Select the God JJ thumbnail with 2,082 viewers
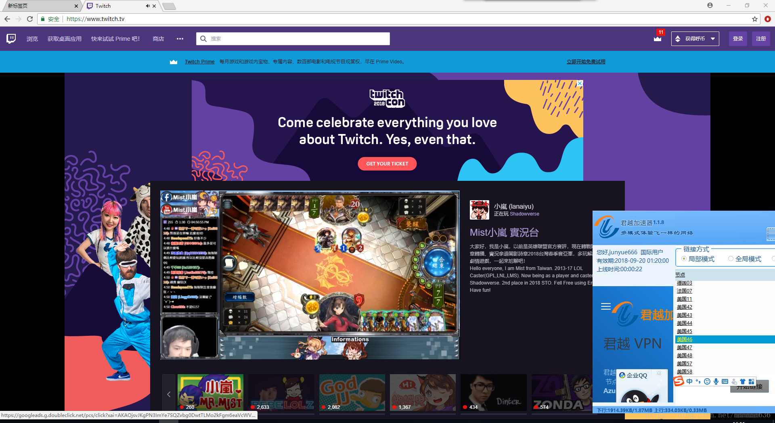Image resolution: width=775 pixels, height=423 pixels. click(x=352, y=392)
